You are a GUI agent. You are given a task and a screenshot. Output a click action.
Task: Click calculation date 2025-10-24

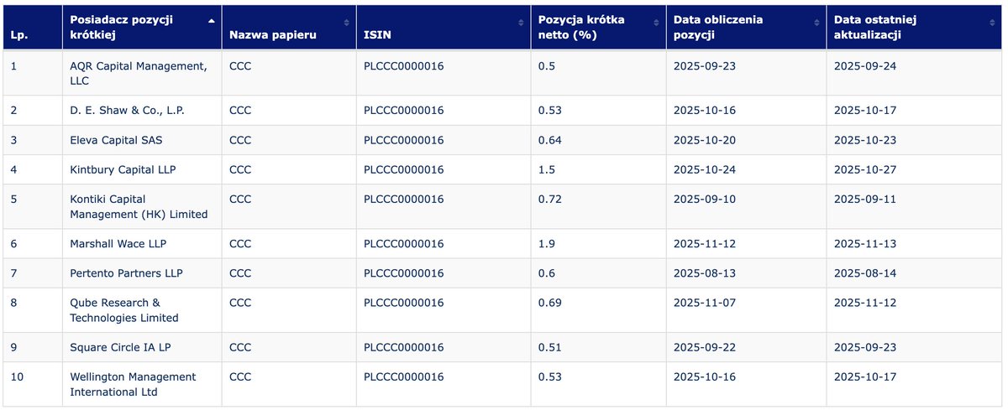point(705,169)
